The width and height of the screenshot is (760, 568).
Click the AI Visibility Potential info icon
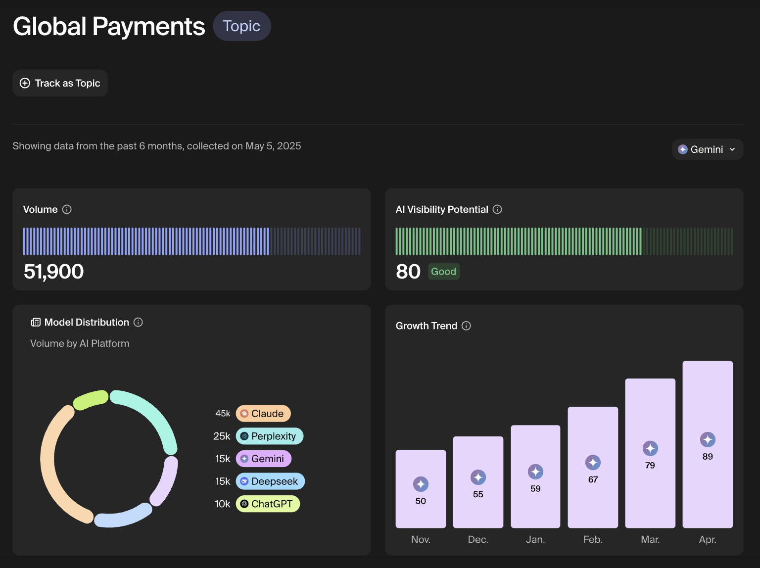coord(497,209)
